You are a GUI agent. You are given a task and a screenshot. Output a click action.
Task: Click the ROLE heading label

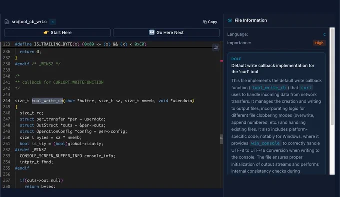(x=236, y=59)
